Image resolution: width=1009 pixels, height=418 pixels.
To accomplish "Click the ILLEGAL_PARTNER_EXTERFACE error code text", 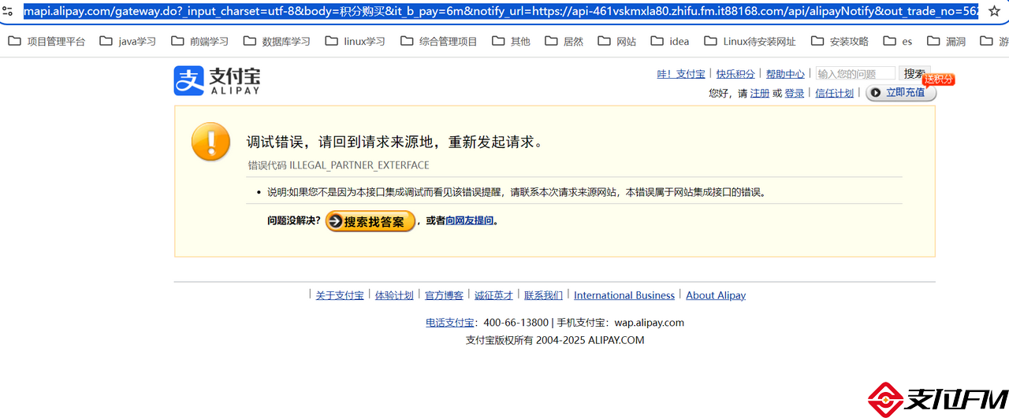I will click(x=359, y=165).
